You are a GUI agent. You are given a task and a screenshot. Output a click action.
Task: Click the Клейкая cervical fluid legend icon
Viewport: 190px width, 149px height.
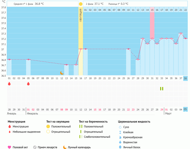coord(120,132)
